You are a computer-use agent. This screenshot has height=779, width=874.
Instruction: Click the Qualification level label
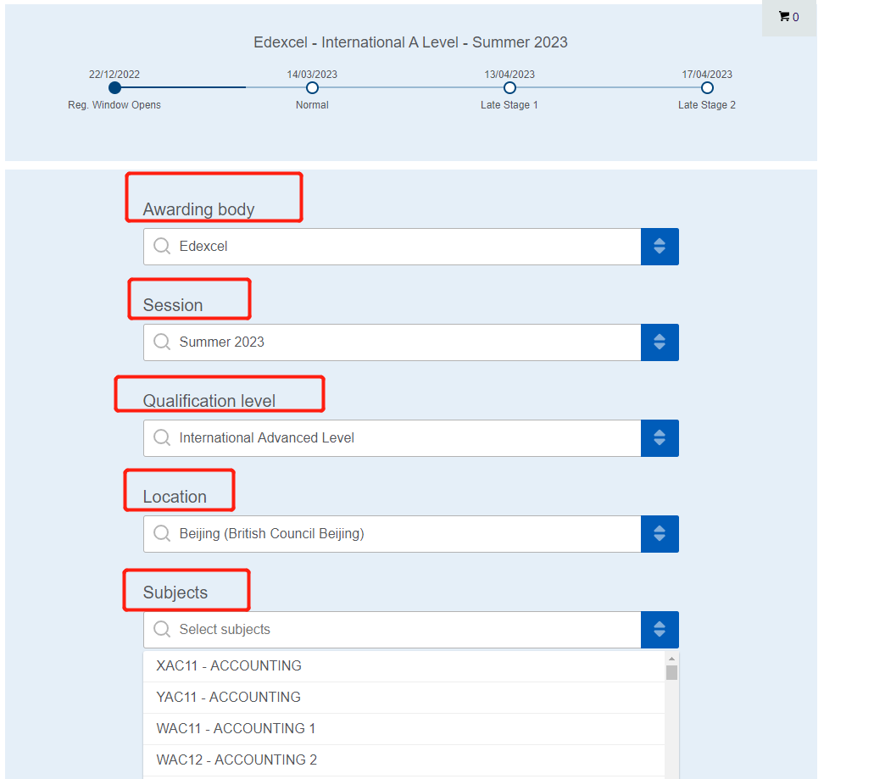click(x=209, y=401)
